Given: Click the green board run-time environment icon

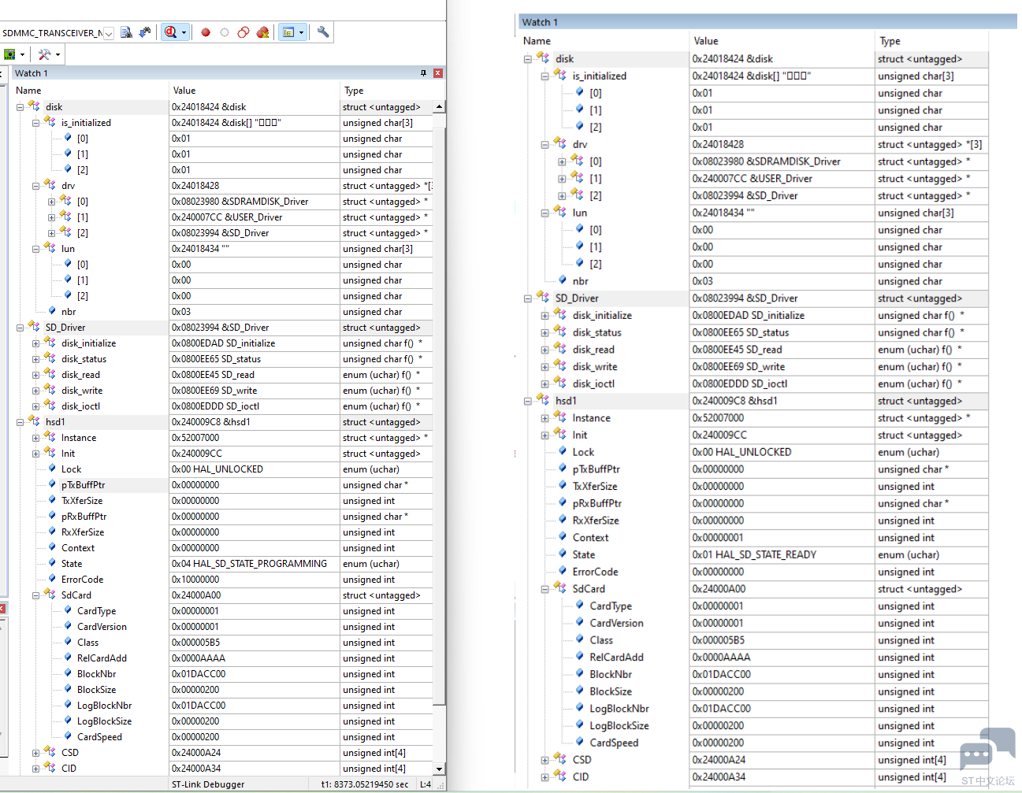Looking at the screenshot, I should click(10, 54).
